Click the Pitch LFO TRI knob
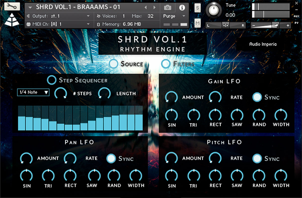 194,176
